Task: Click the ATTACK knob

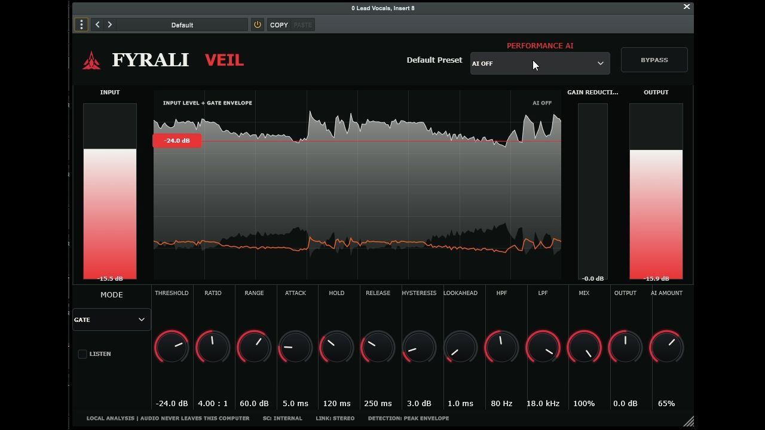Action: point(295,347)
